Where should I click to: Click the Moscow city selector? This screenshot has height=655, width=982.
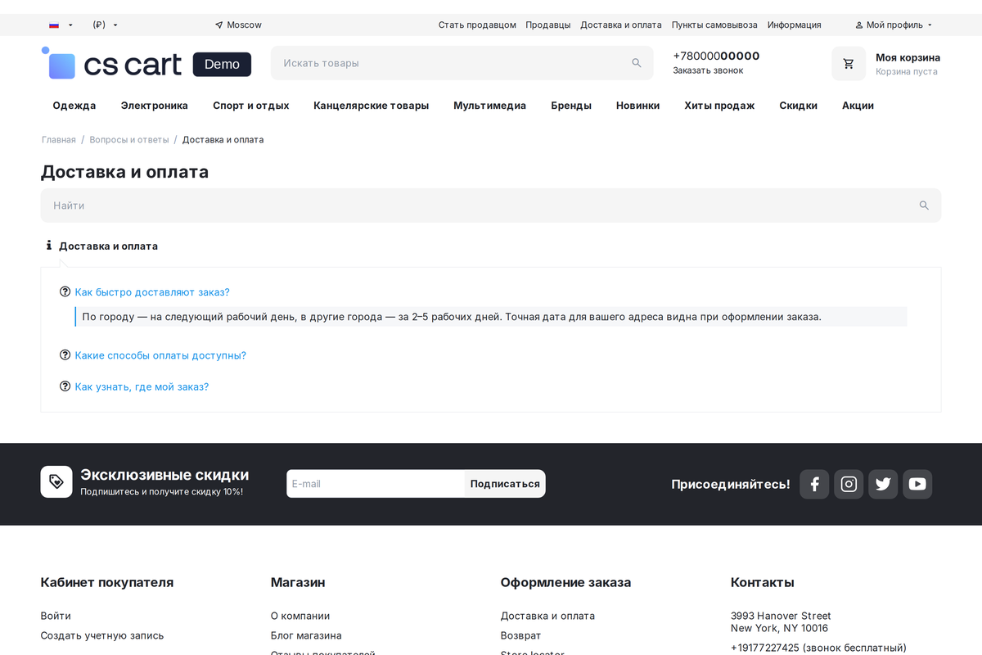point(238,25)
